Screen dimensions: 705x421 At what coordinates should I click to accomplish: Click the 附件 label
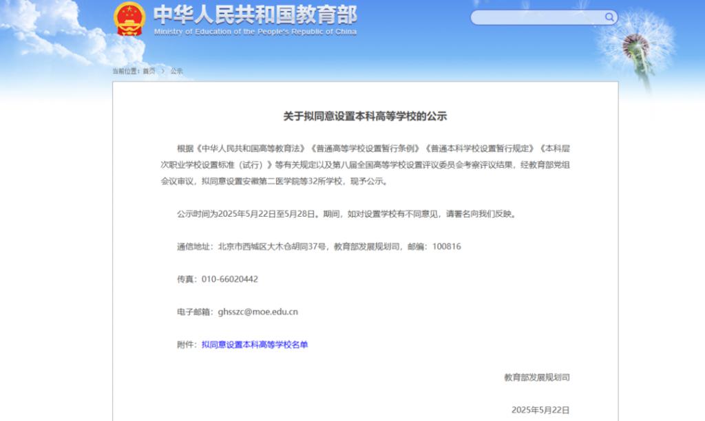(187, 345)
